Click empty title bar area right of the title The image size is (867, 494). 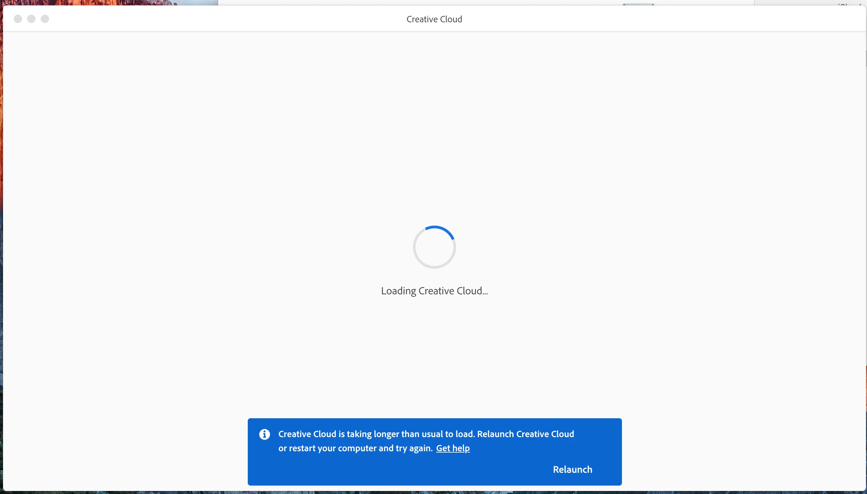pyautogui.click(x=645, y=19)
